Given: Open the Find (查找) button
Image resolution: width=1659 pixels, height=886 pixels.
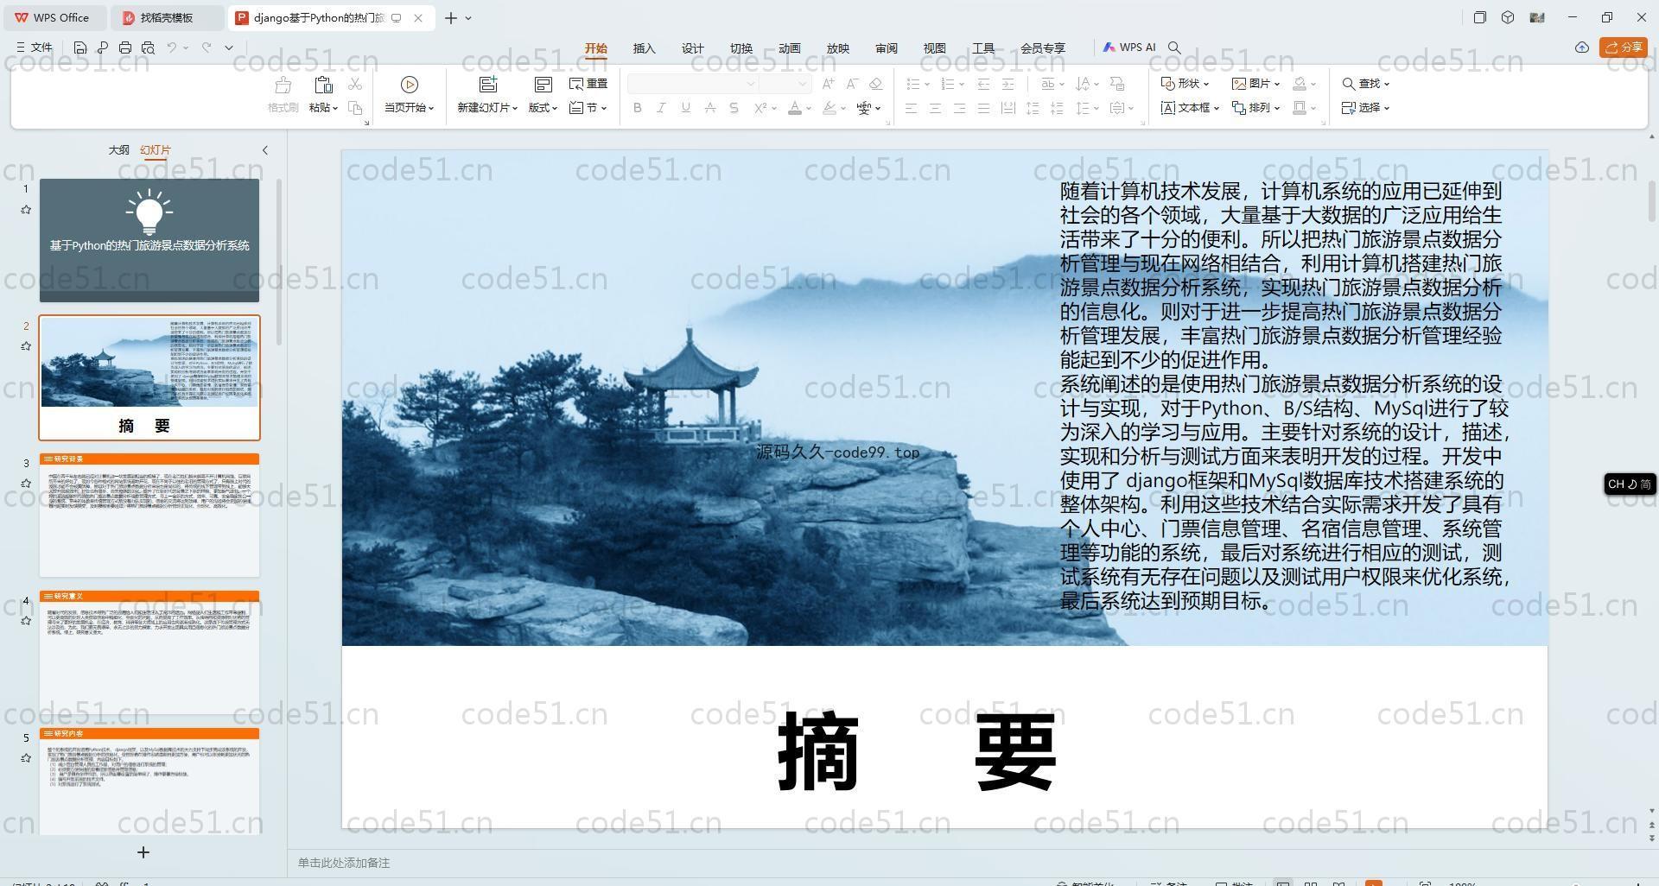Looking at the screenshot, I should [1365, 84].
